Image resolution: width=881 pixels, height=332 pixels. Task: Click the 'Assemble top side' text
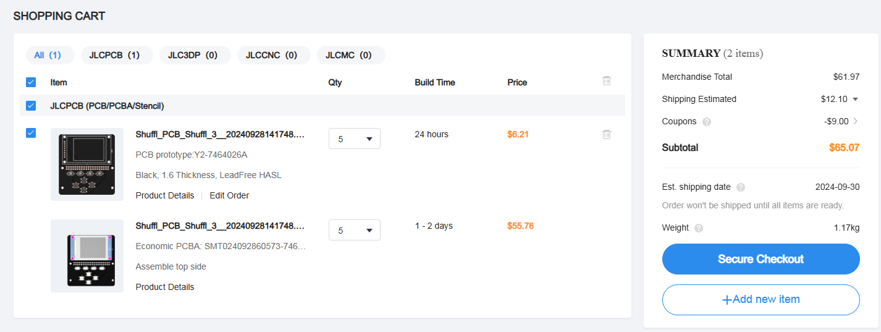171,266
